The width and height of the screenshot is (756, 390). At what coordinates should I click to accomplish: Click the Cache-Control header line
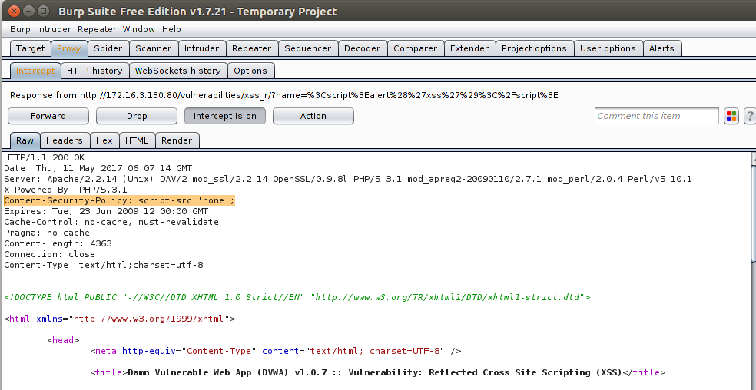(x=111, y=222)
